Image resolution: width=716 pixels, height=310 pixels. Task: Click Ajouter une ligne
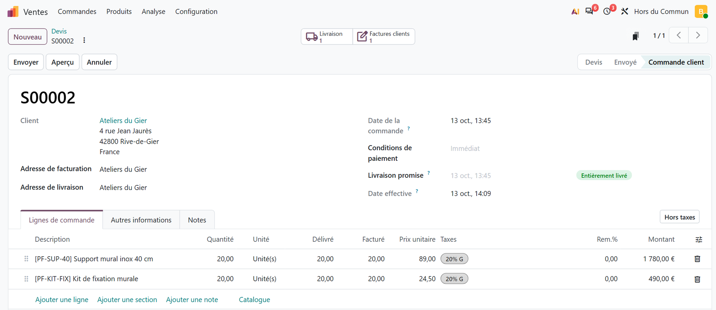point(62,300)
